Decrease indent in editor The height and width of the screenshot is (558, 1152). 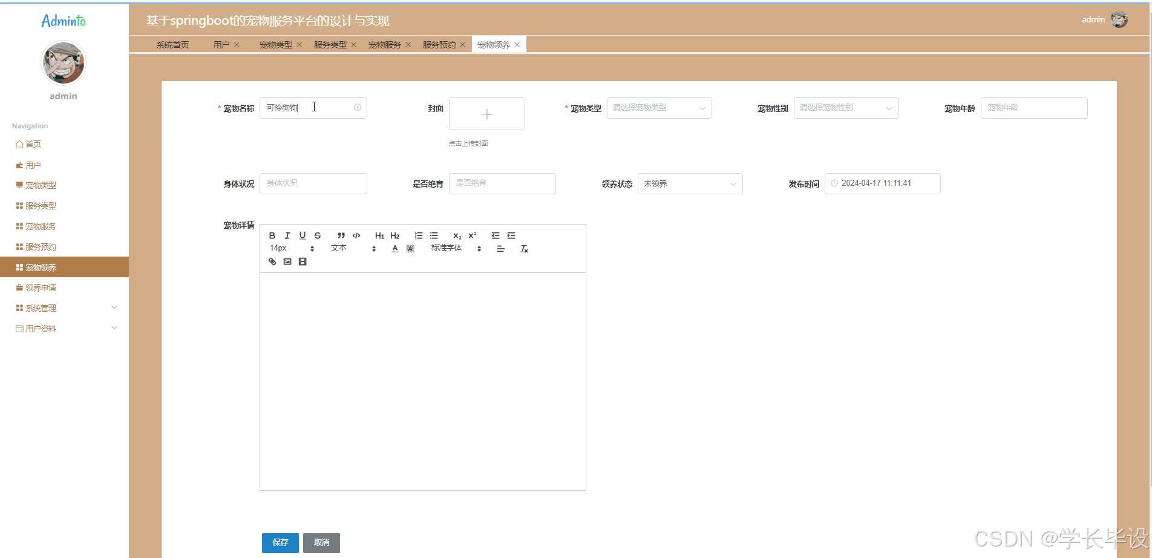click(x=496, y=235)
